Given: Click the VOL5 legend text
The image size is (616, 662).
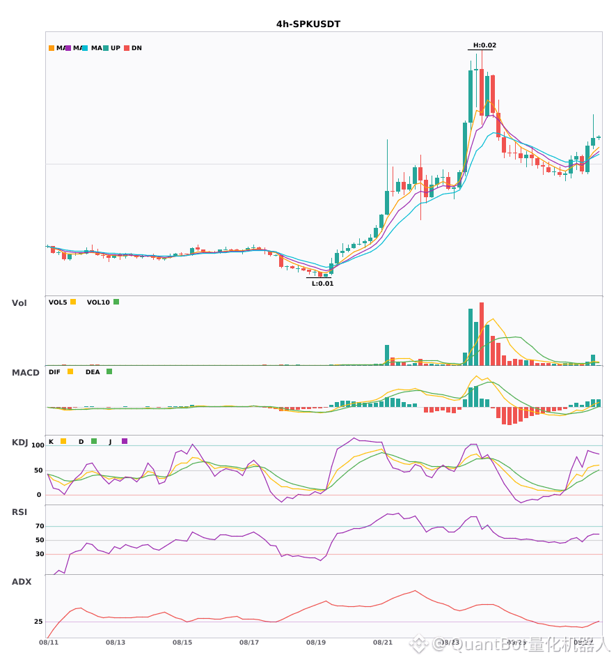Looking at the screenshot, I should 58,302.
